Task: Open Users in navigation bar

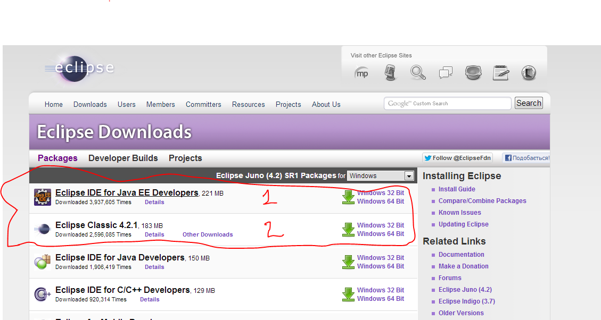Action: [x=127, y=105]
